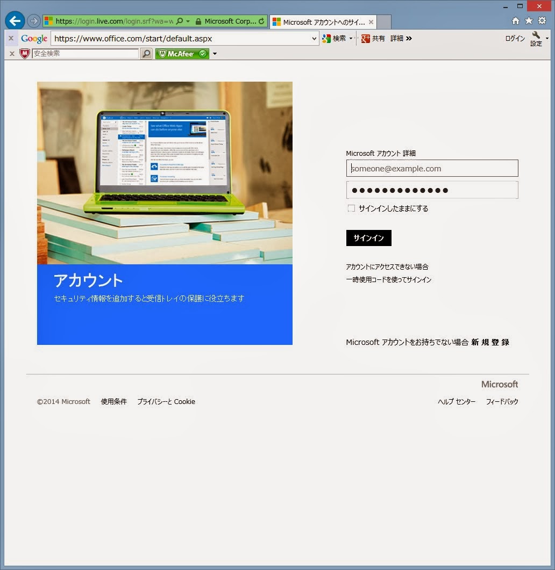Click the Google+ 共有 share button
The image size is (555, 570).
pos(373,39)
